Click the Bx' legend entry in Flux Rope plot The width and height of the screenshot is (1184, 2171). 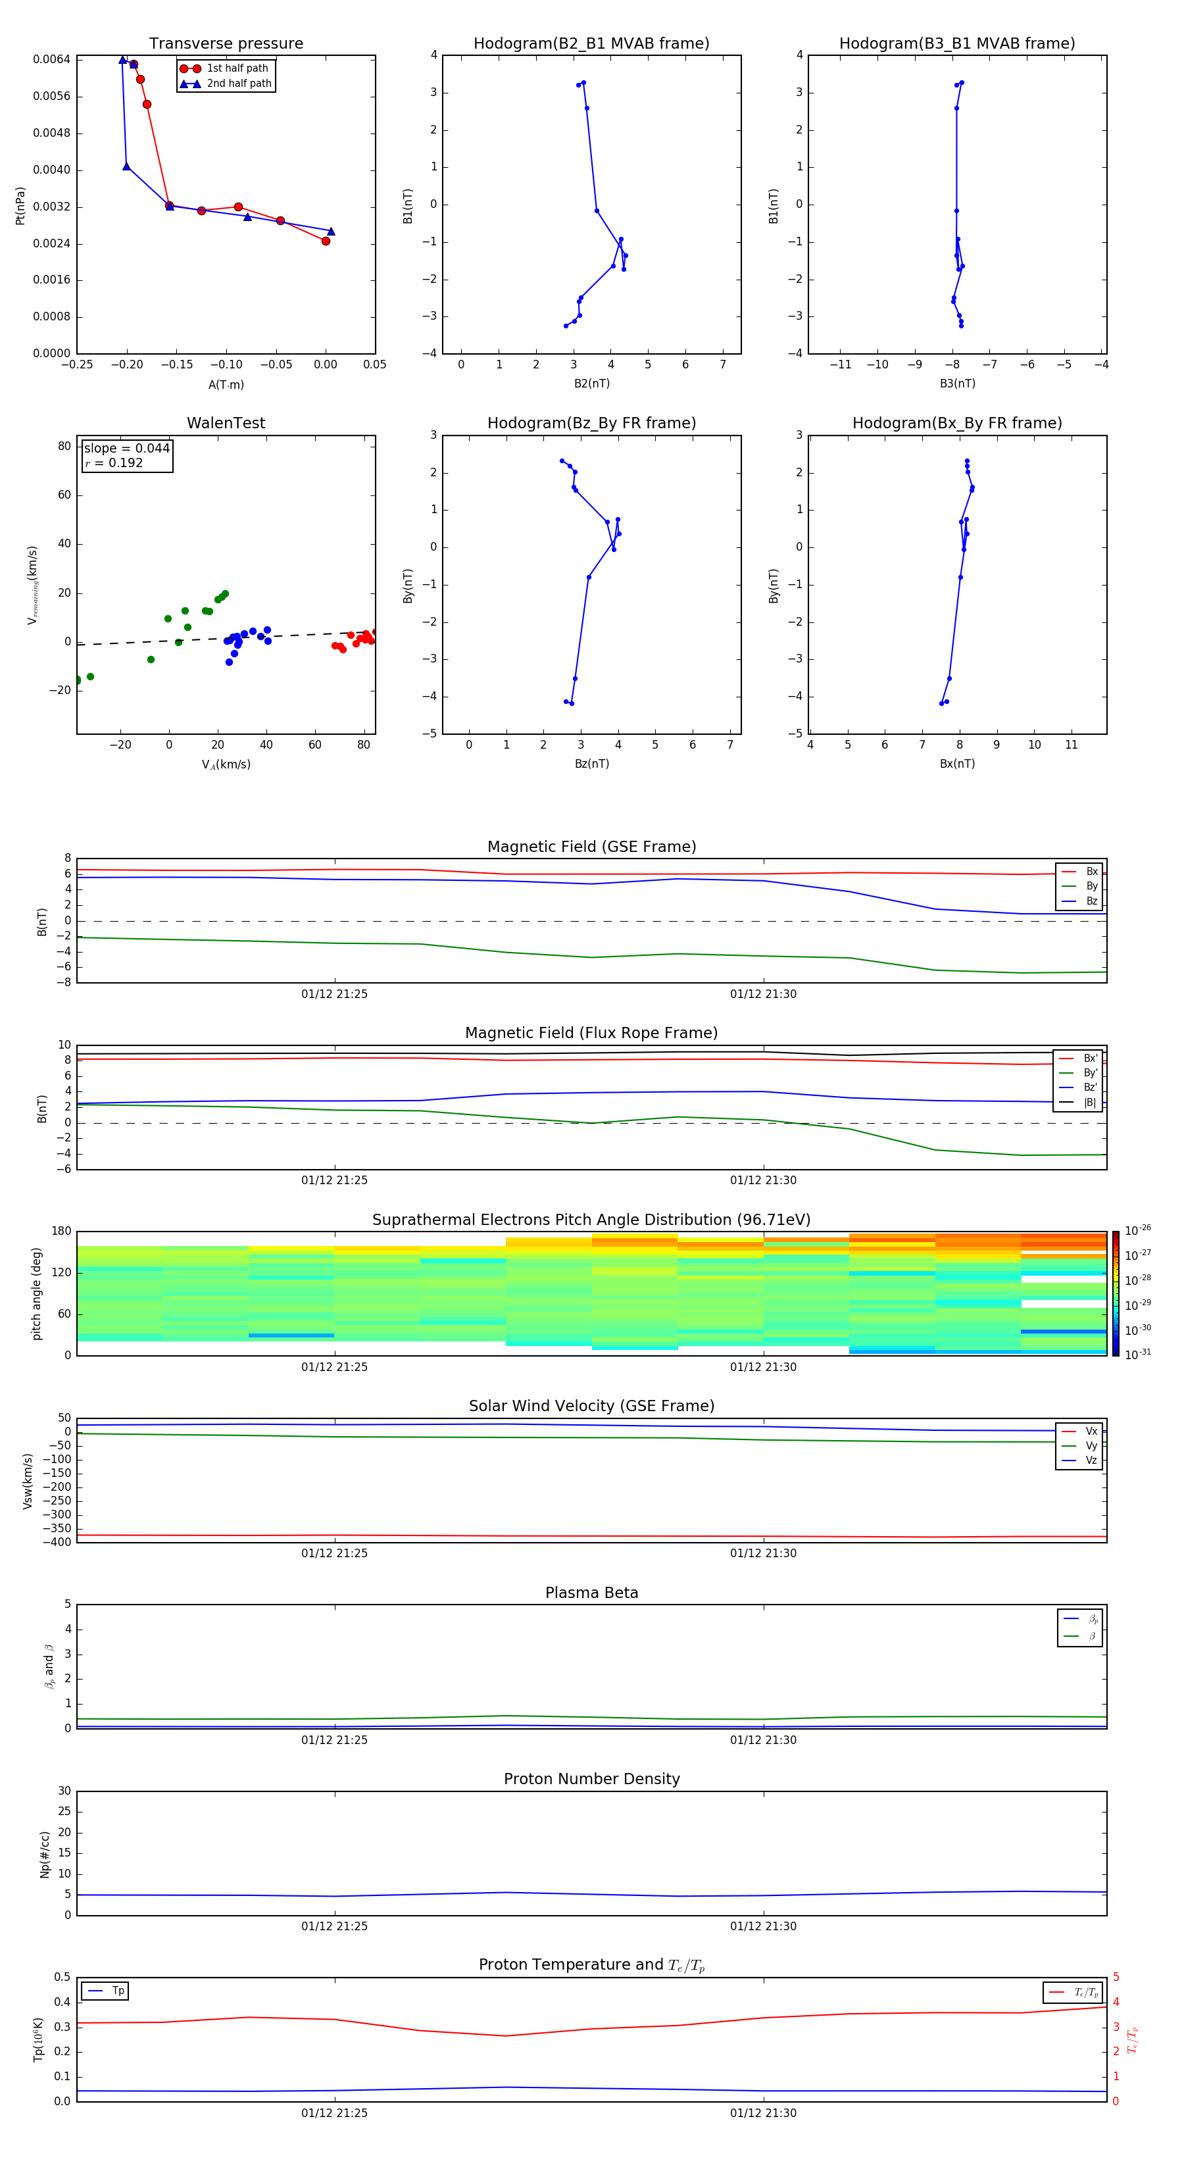coord(1078,1059)
